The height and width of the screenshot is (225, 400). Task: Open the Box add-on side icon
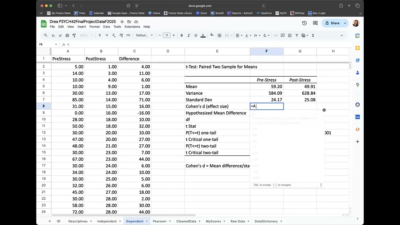point(357,117)
